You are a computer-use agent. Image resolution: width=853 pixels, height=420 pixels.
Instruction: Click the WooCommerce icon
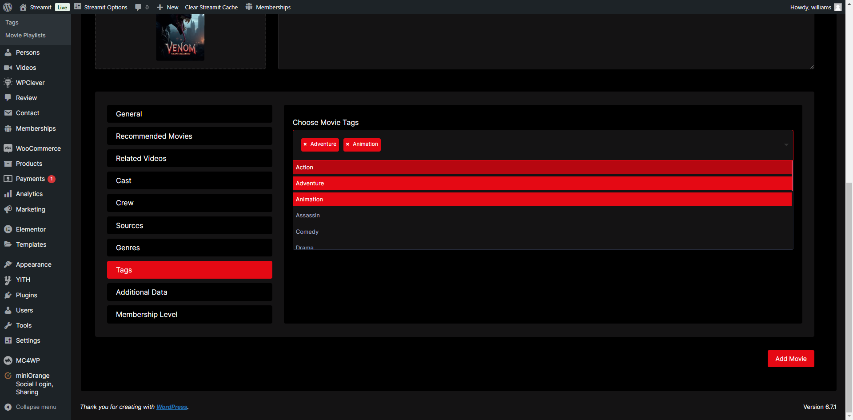(x=8, y=148)
